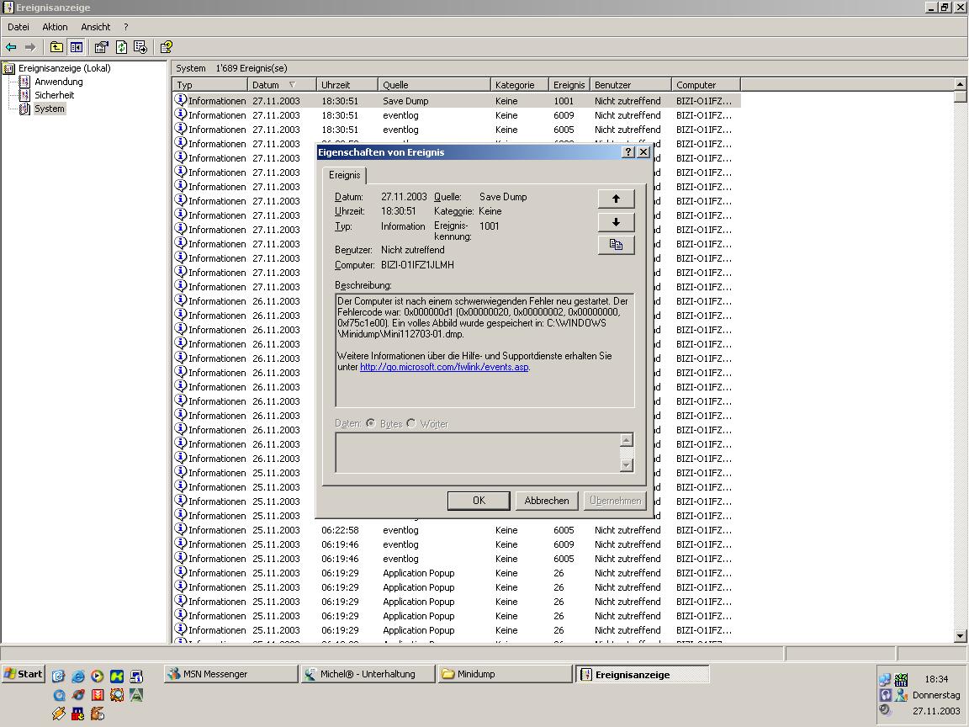Show next event with down arrow button

pyautogui.click(x=616, y=222)
